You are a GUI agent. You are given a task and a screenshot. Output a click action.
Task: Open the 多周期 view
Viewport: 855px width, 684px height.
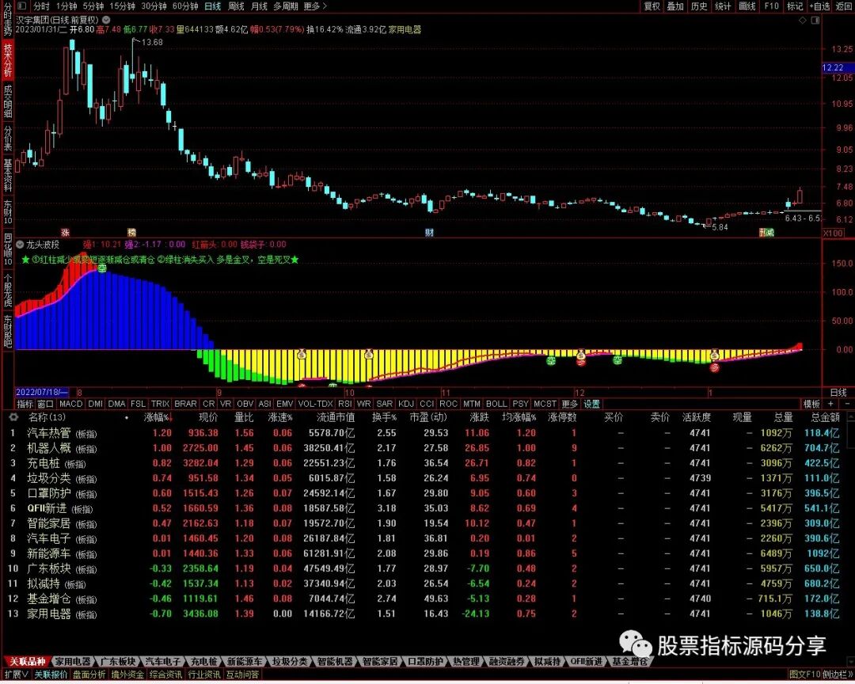coord(286,6)
